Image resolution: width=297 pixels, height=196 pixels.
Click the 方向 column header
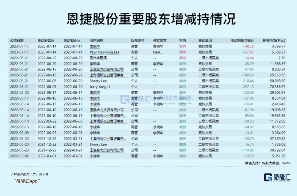click(x=183, y=40)
